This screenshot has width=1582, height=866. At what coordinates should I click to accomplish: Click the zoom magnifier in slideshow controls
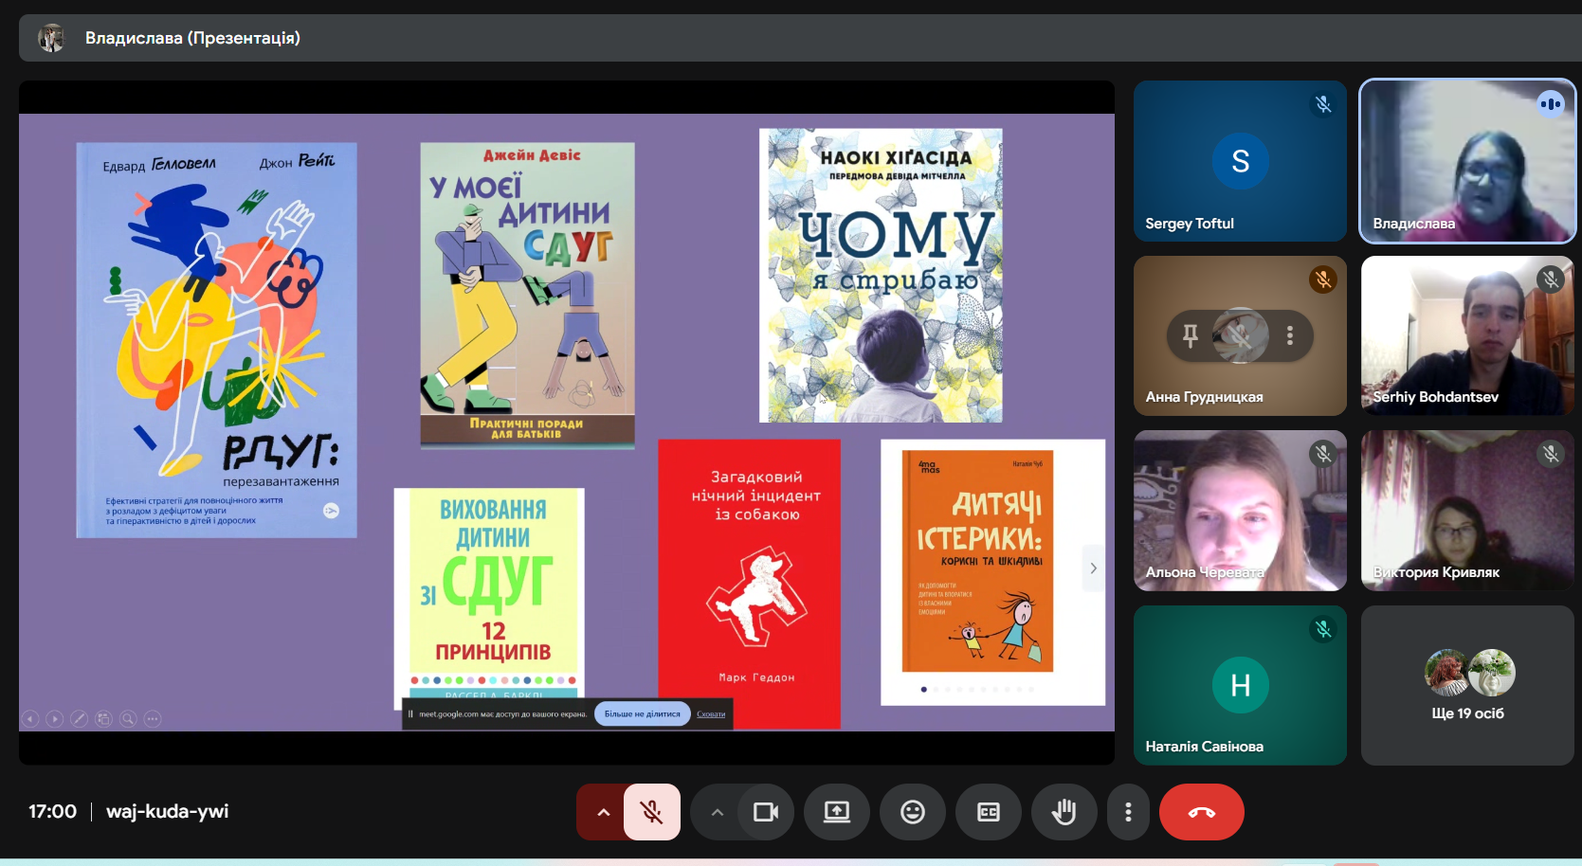click(128, 719)
